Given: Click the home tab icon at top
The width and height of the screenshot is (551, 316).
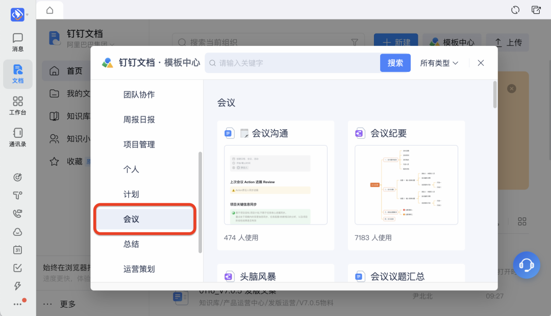Looking at the screenshot, I should [x=49, y=10].
